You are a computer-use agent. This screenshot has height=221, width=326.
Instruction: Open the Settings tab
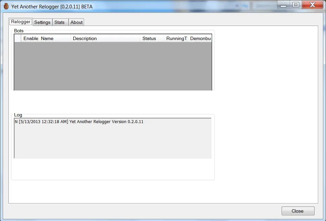tap(42, 22)
